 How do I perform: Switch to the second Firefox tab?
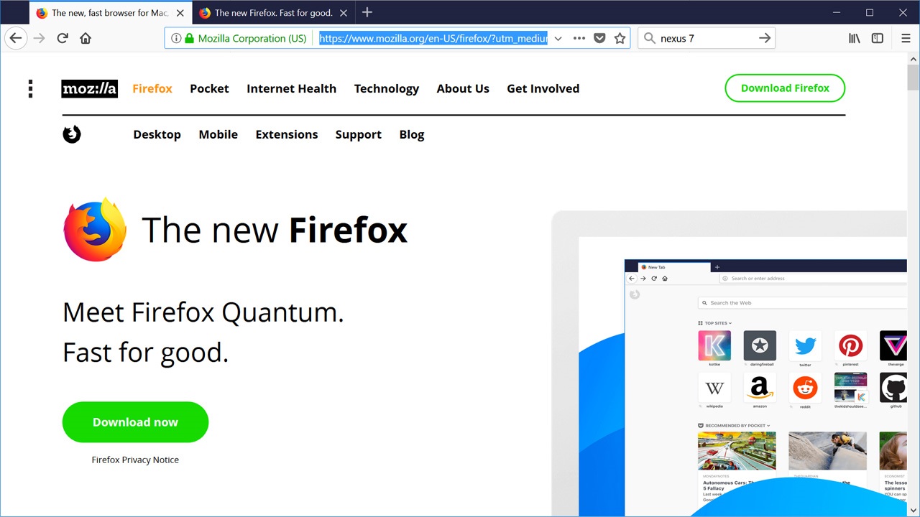click(x=273, y=12)
